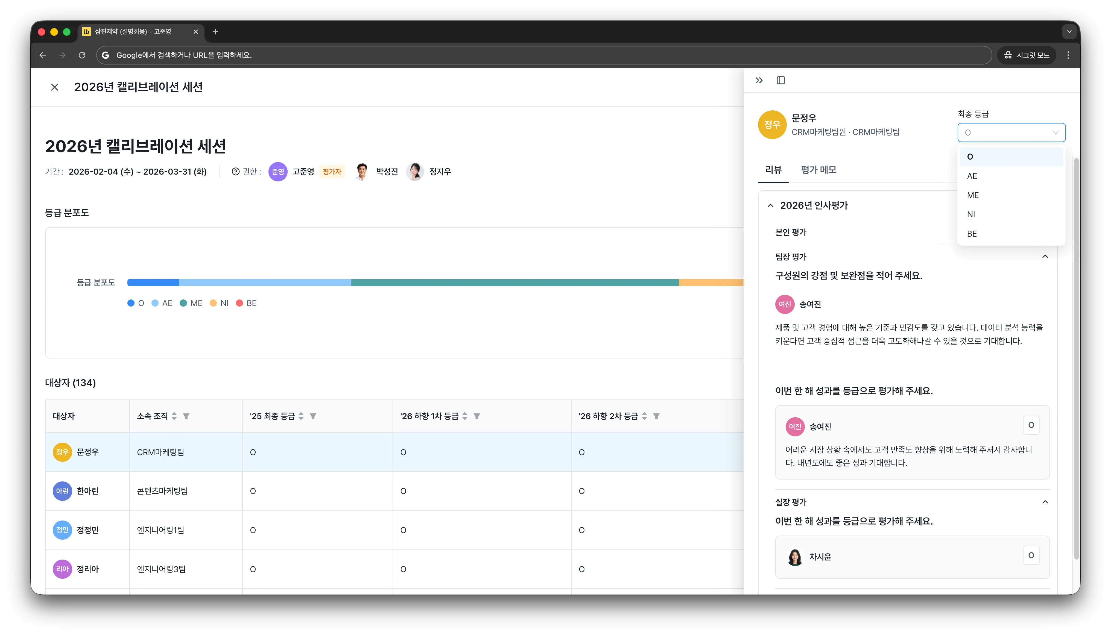The width and height of the screenshot is (1111, 635).
Task: Open a new browser tab with plus icon
Action: (215, 31)
